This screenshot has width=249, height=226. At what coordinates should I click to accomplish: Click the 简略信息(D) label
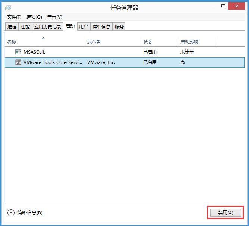[30, 213]
